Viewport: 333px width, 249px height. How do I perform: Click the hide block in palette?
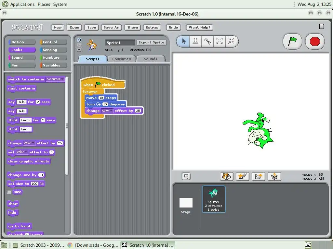12,213
